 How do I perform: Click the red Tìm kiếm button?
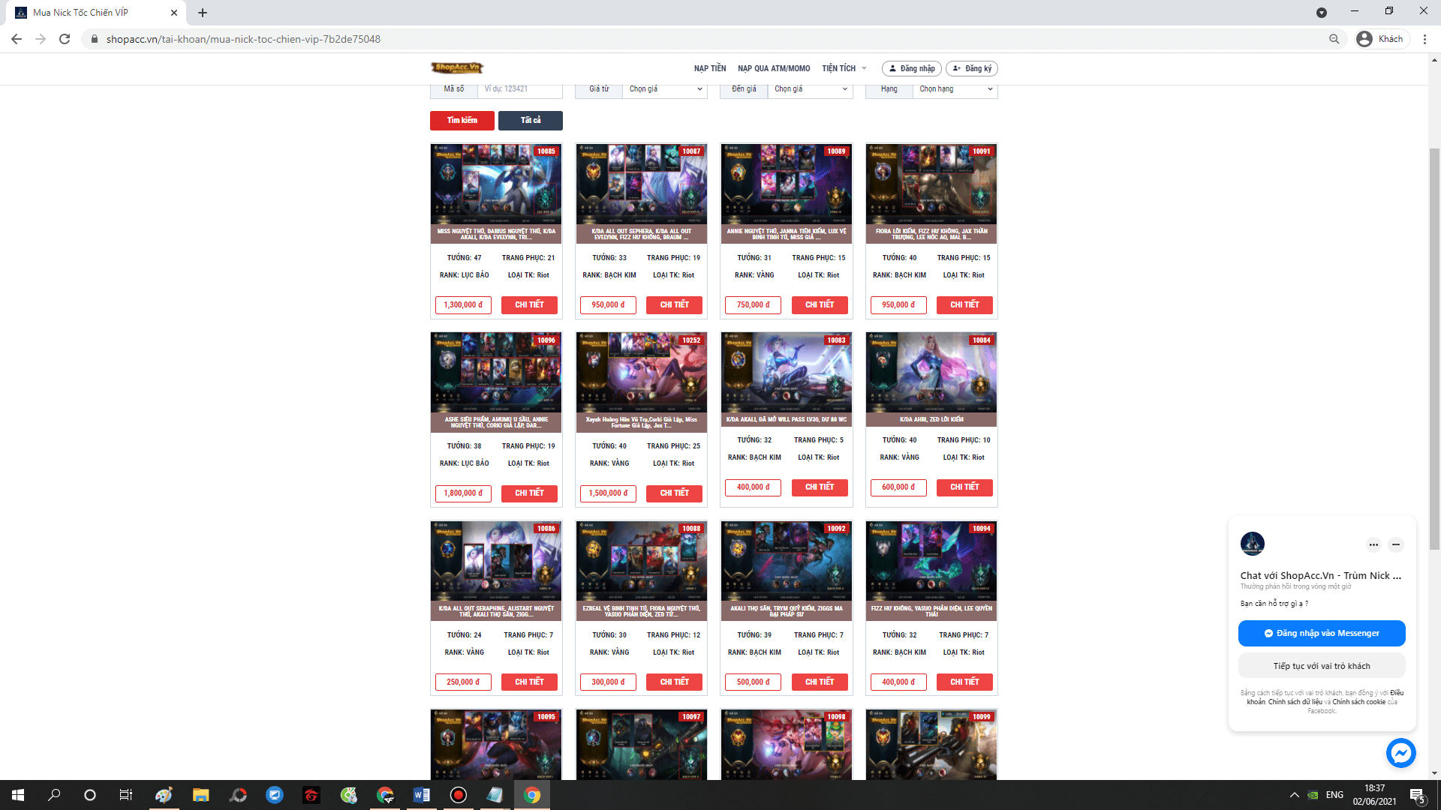click(x=462, y=121)
